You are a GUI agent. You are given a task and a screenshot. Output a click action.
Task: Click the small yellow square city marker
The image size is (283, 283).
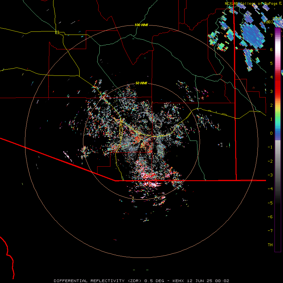57,32
